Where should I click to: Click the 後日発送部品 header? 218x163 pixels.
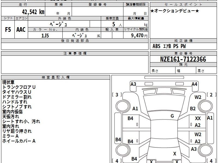pos(75,40)
